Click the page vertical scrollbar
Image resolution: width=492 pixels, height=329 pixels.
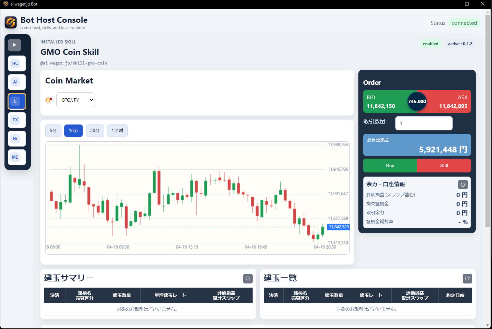pos(488,121)
